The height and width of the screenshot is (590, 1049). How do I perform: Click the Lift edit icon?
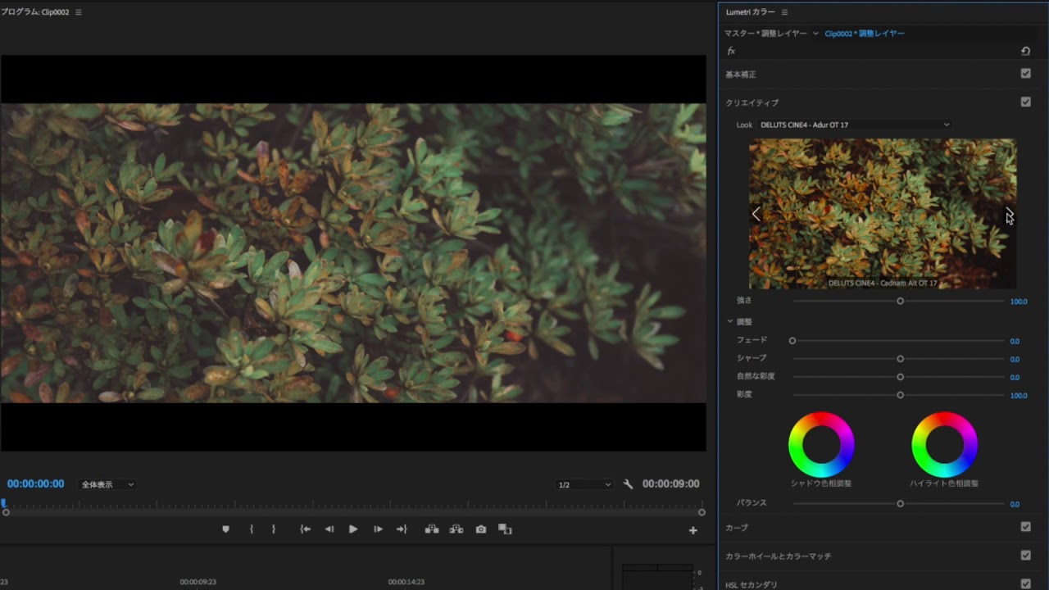[432, 529]
